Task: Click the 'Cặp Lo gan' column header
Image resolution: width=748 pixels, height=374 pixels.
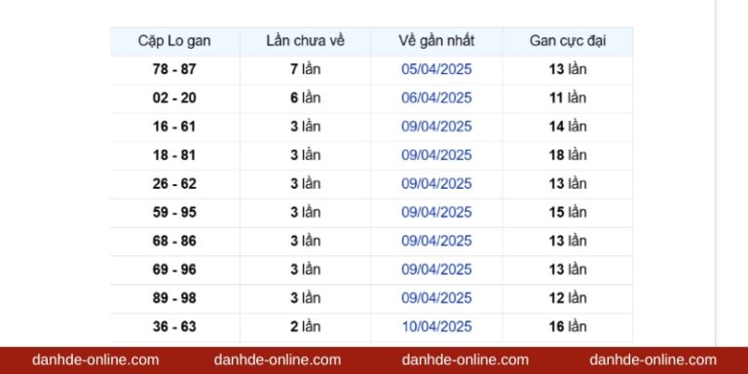Action: pyautogui.click(x=174, y=42)
